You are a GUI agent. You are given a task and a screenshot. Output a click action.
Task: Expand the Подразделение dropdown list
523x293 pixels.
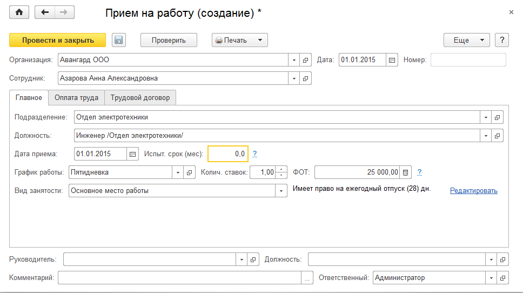pyautogui.click(x=486, y=117)
